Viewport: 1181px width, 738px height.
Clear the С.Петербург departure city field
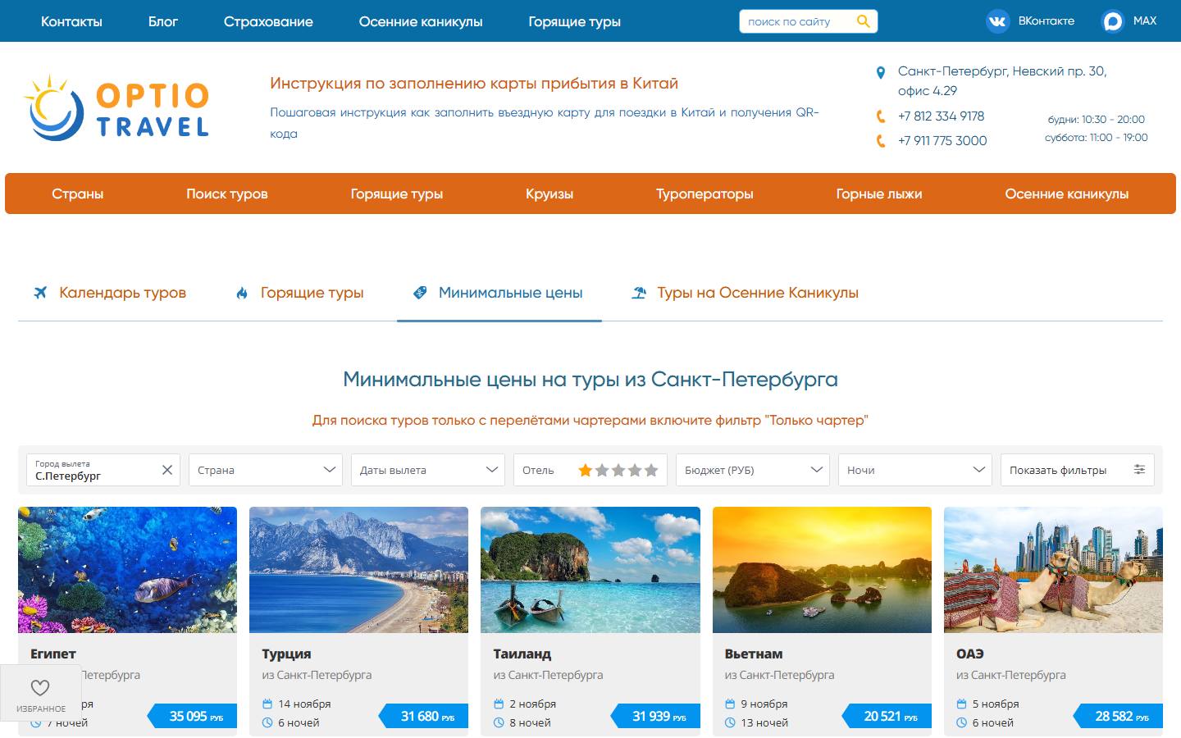[167, 470]
